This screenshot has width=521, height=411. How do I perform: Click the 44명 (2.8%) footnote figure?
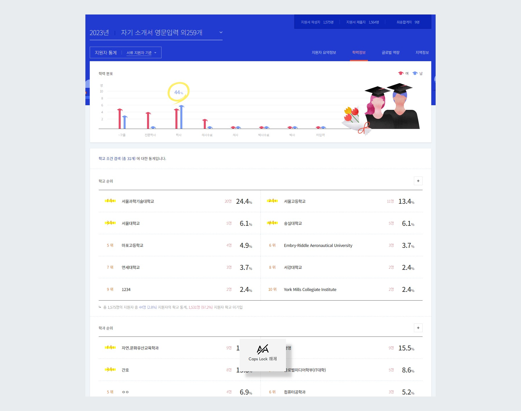click(x=148, y=307)
